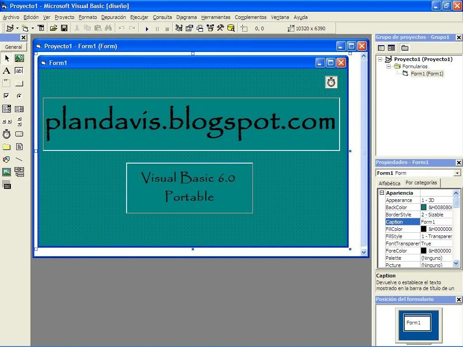Select the plandavis.blogspot.com label on form

click(x=191, y=124)
